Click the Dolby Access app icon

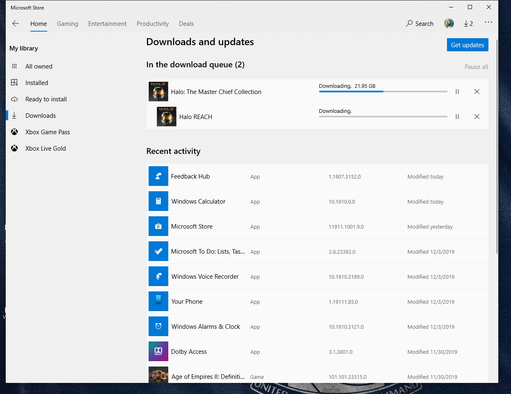pos(158,351)
